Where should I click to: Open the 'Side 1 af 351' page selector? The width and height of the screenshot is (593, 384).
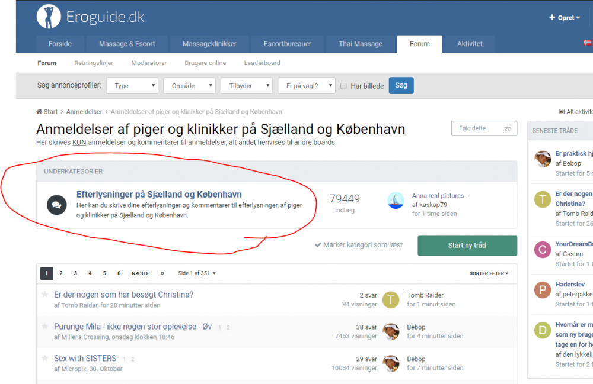coord(197,273)
